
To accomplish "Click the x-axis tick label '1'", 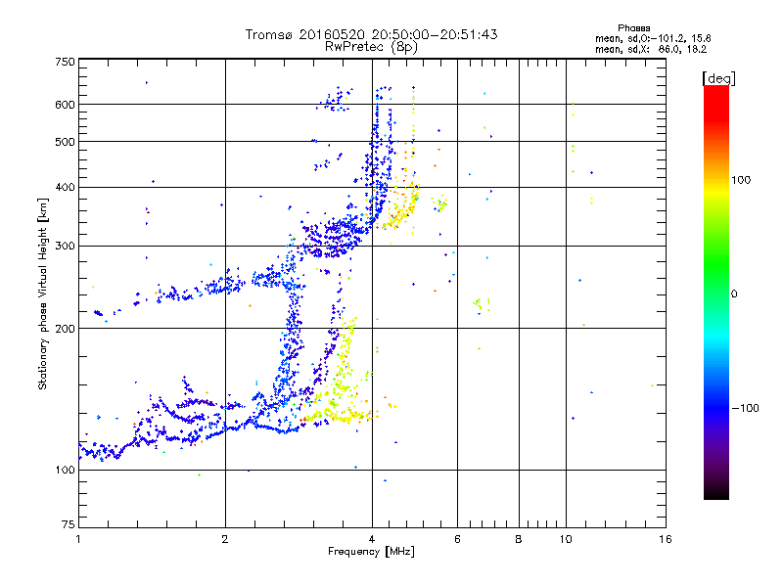I will [78, 539].
